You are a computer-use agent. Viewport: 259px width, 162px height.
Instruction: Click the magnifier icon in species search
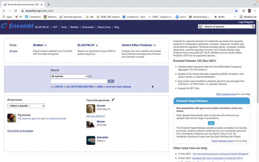253,26
